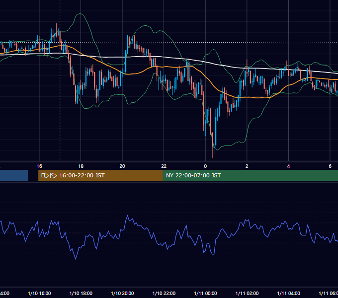Click the 0 hour label on the chart axis
This screenshot has height=298, width=338.
click(x=205, y=166)
